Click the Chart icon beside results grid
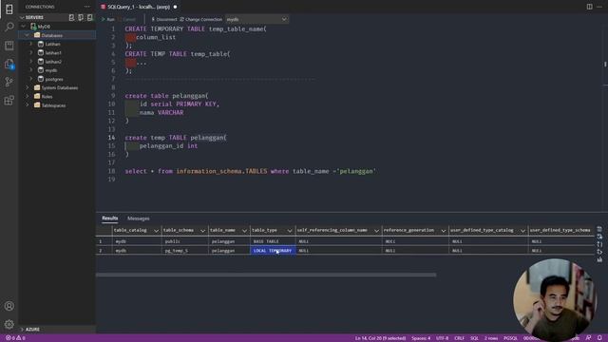This screenshot has width=608, height=342. click(x=599, y=259)
